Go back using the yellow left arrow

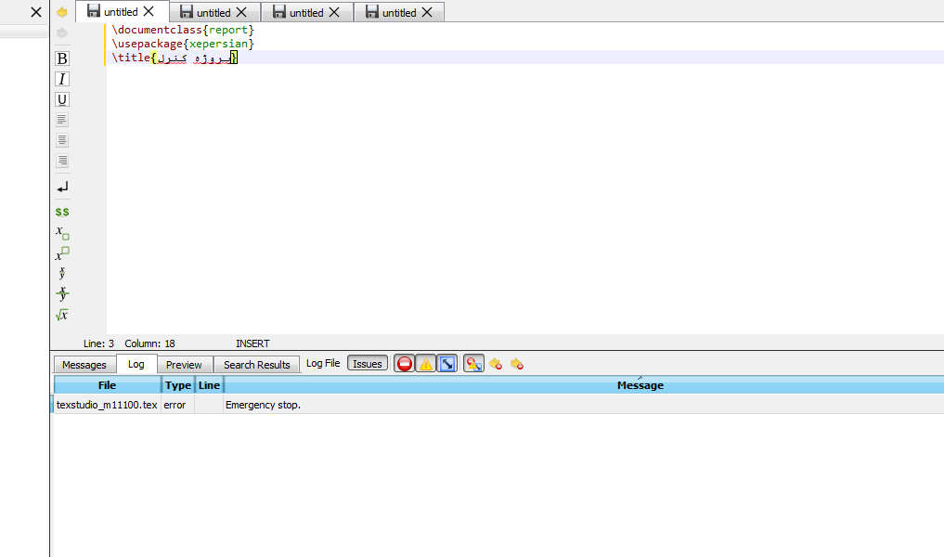click(62, 12)
